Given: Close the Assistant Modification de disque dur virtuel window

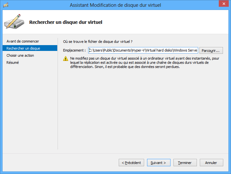Looking at the screenshot, I should tap(224, 4).
